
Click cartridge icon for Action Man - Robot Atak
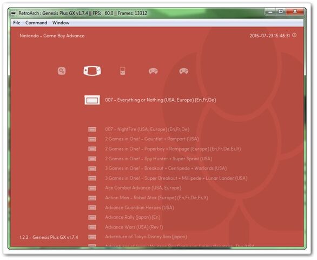click(x=92, y=198)
